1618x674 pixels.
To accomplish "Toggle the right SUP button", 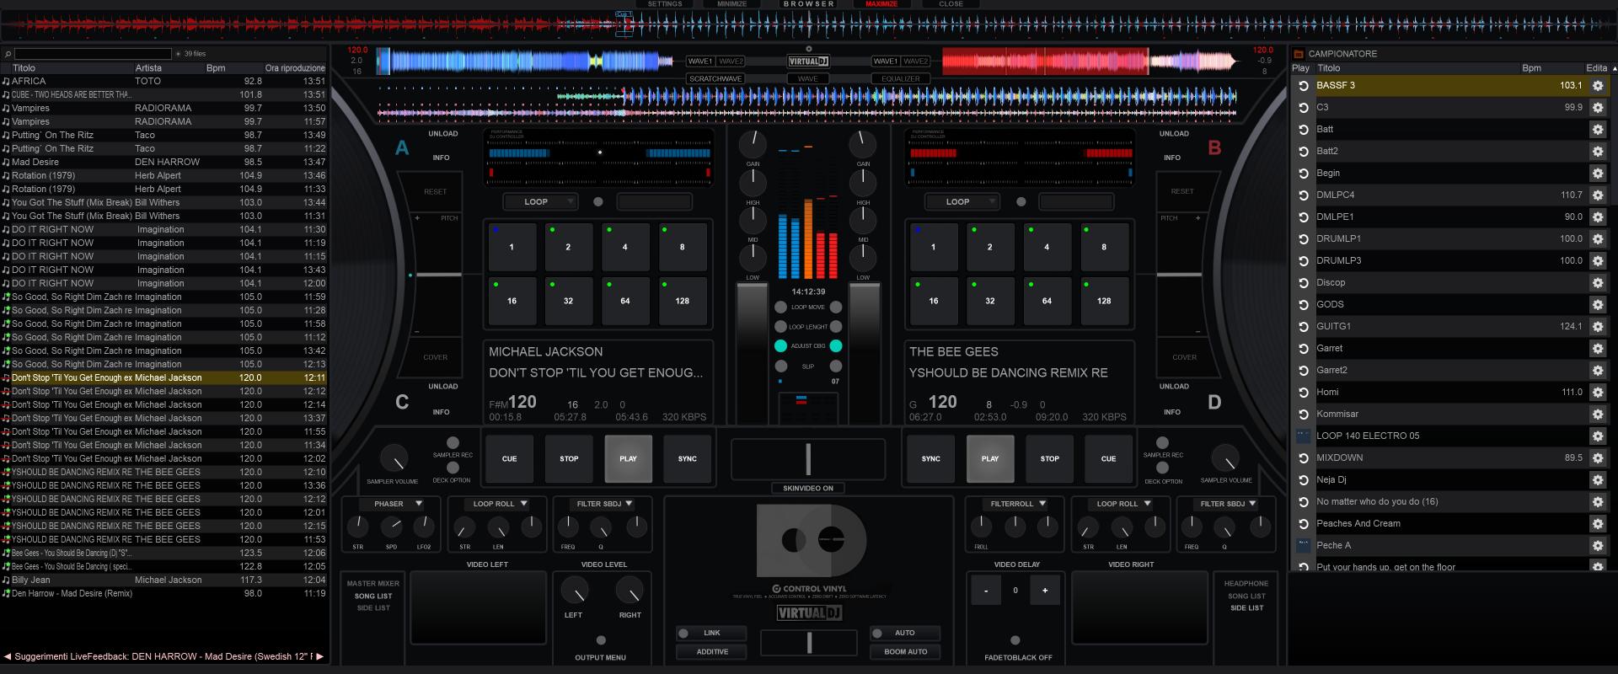I will point(836,366).
